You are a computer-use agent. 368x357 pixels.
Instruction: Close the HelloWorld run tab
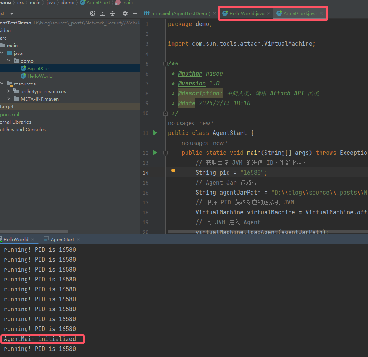33,239
